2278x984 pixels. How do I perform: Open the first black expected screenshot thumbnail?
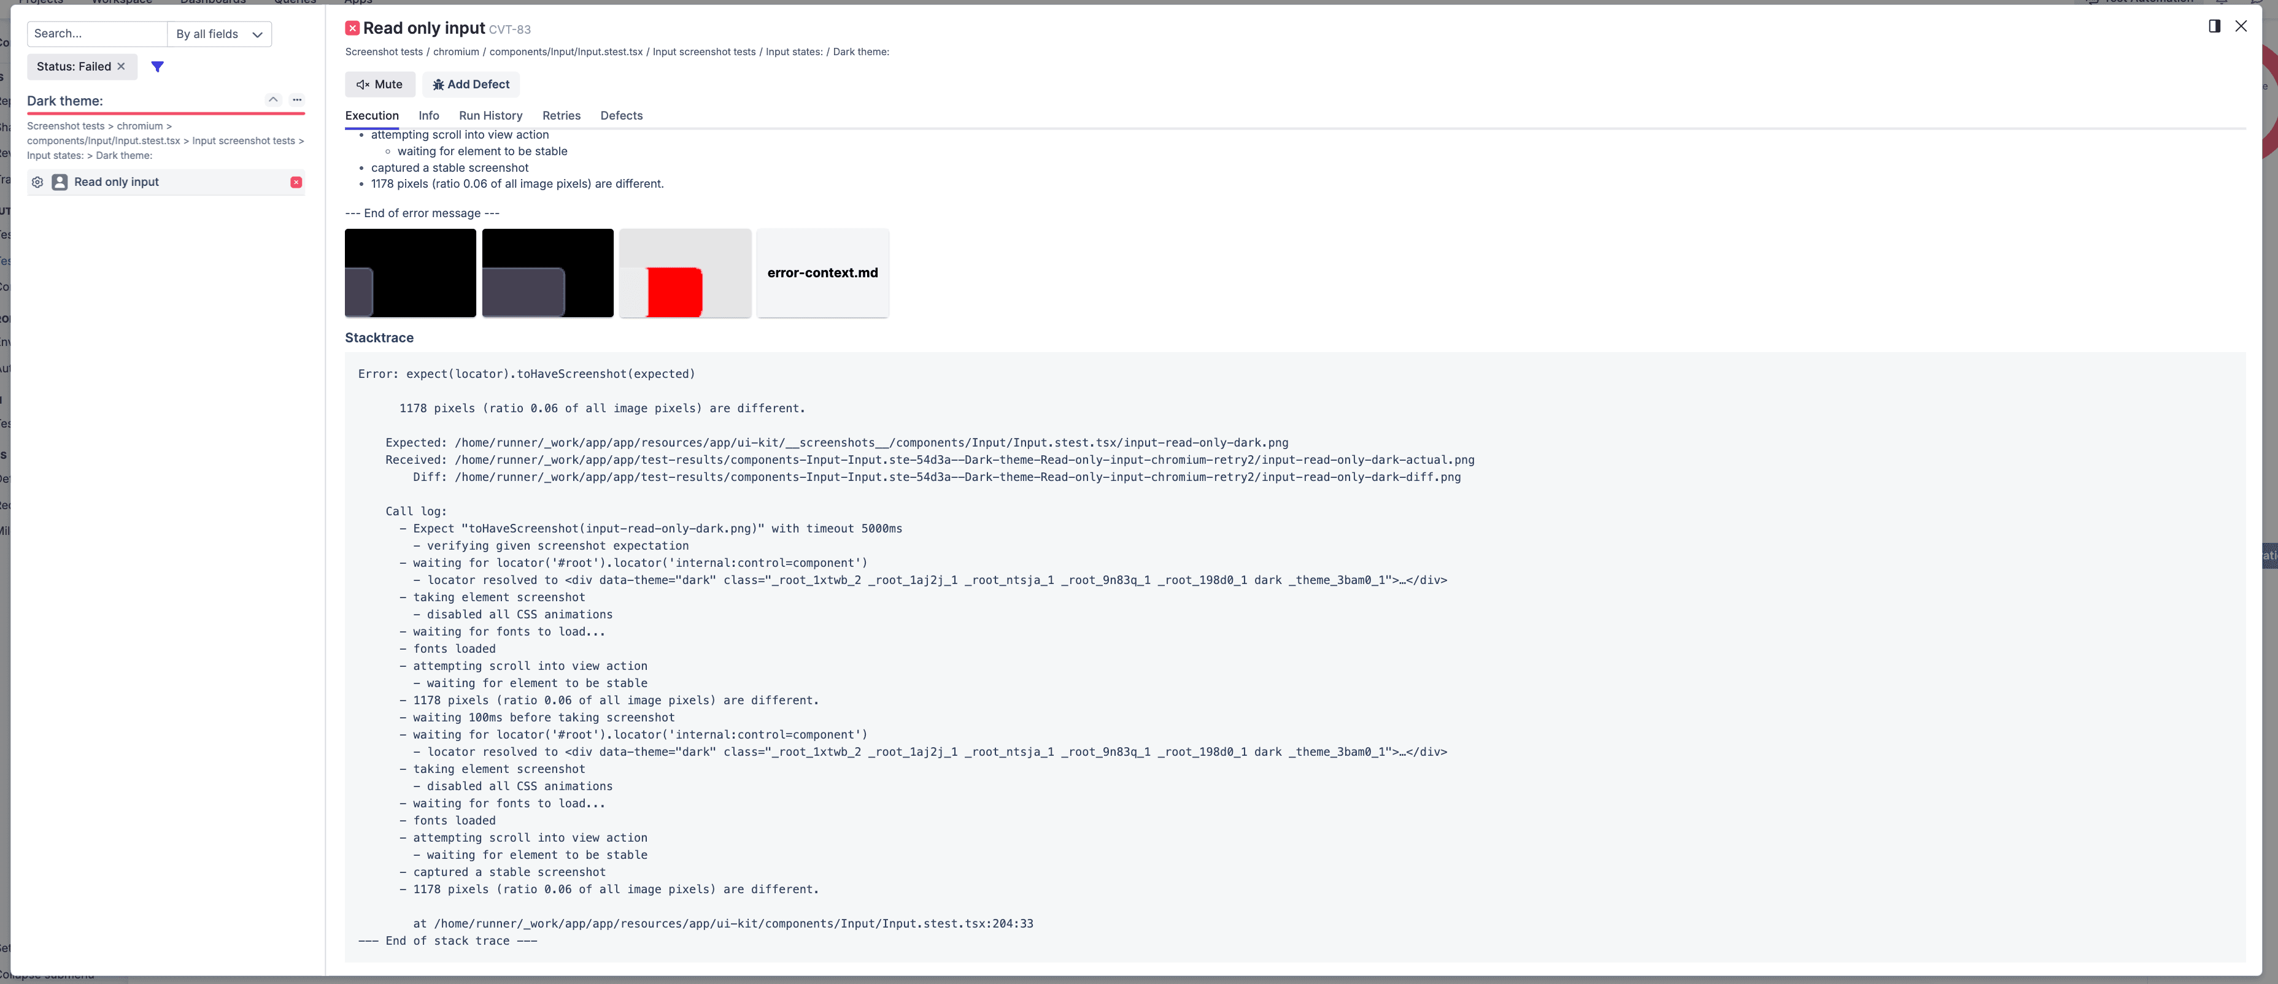point(411,273)
